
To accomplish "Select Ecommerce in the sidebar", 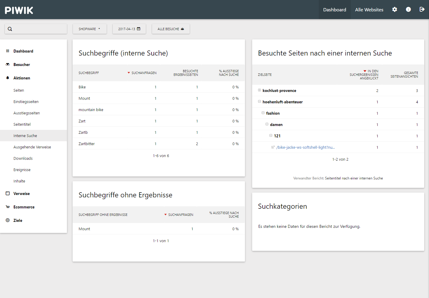I will tap(24, 207).
